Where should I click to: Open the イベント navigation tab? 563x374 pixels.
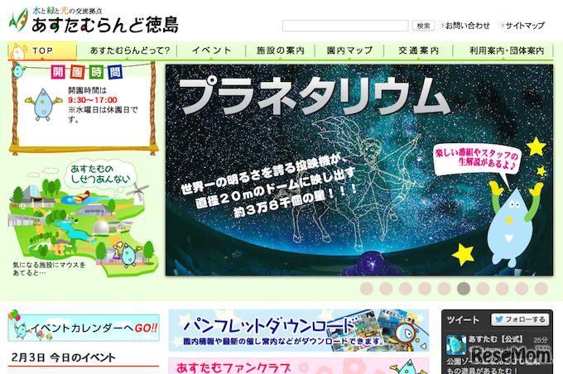(211, 50)
